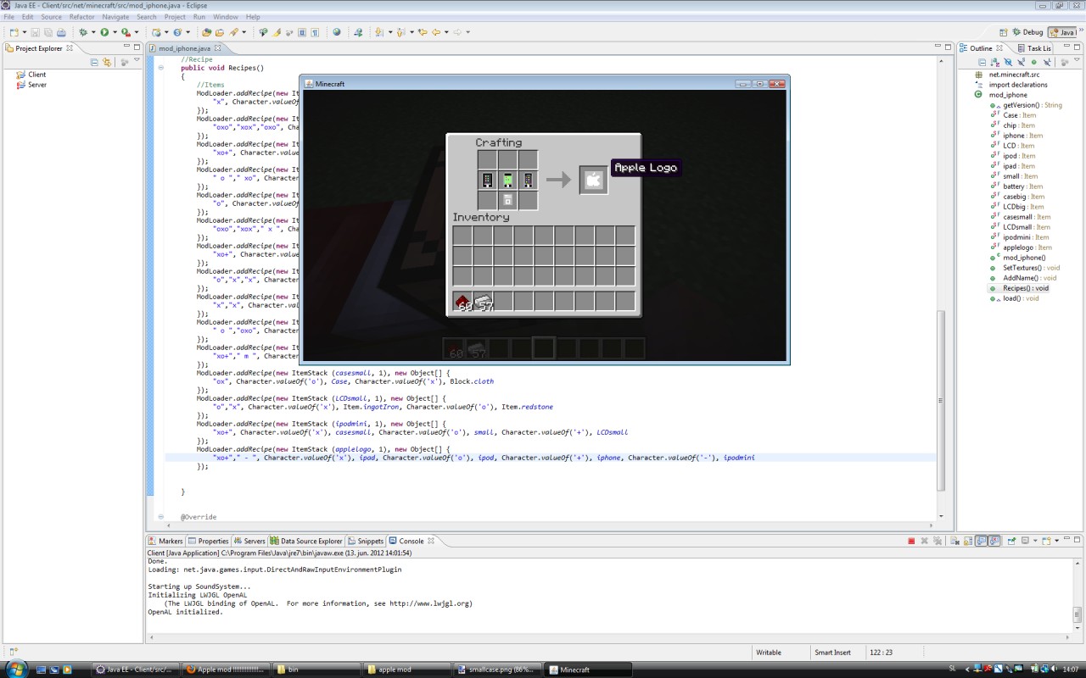This screenshot has width=1086, height=678.
Task: Click the Save icon in the toolbar
Action: pyautogui.click(x=36, y=32)
